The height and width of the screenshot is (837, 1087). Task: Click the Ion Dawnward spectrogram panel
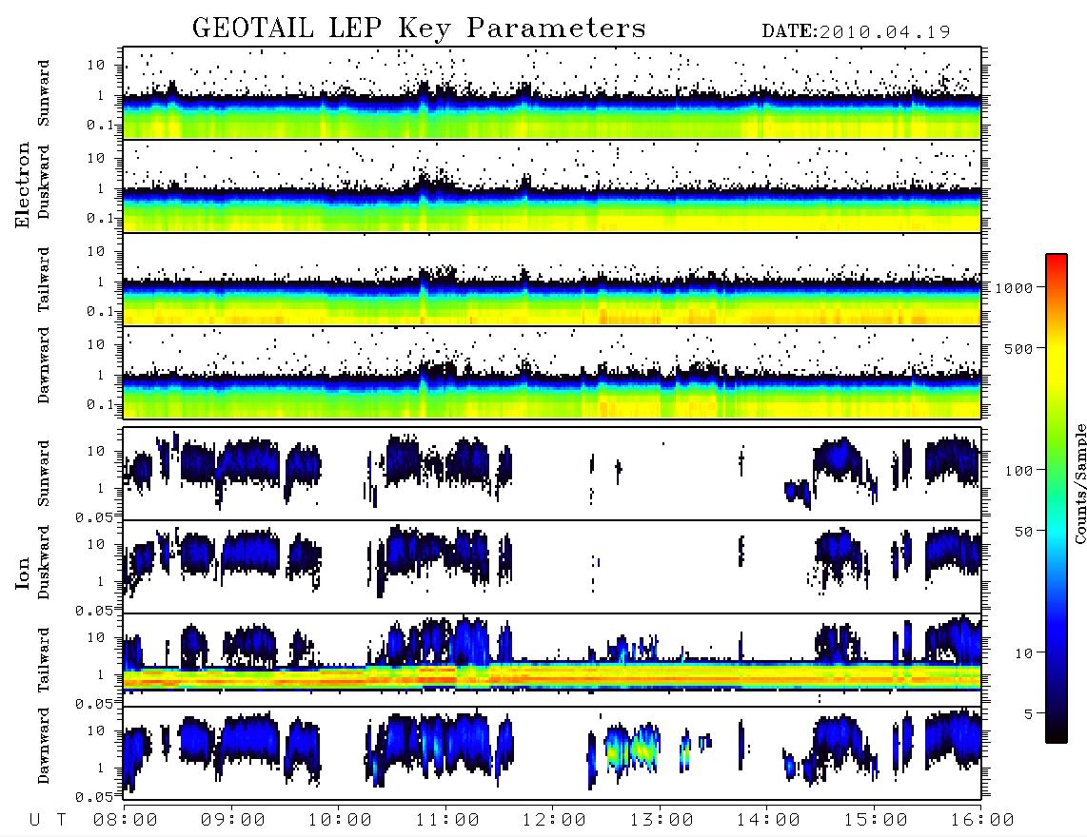pos(552,752)
